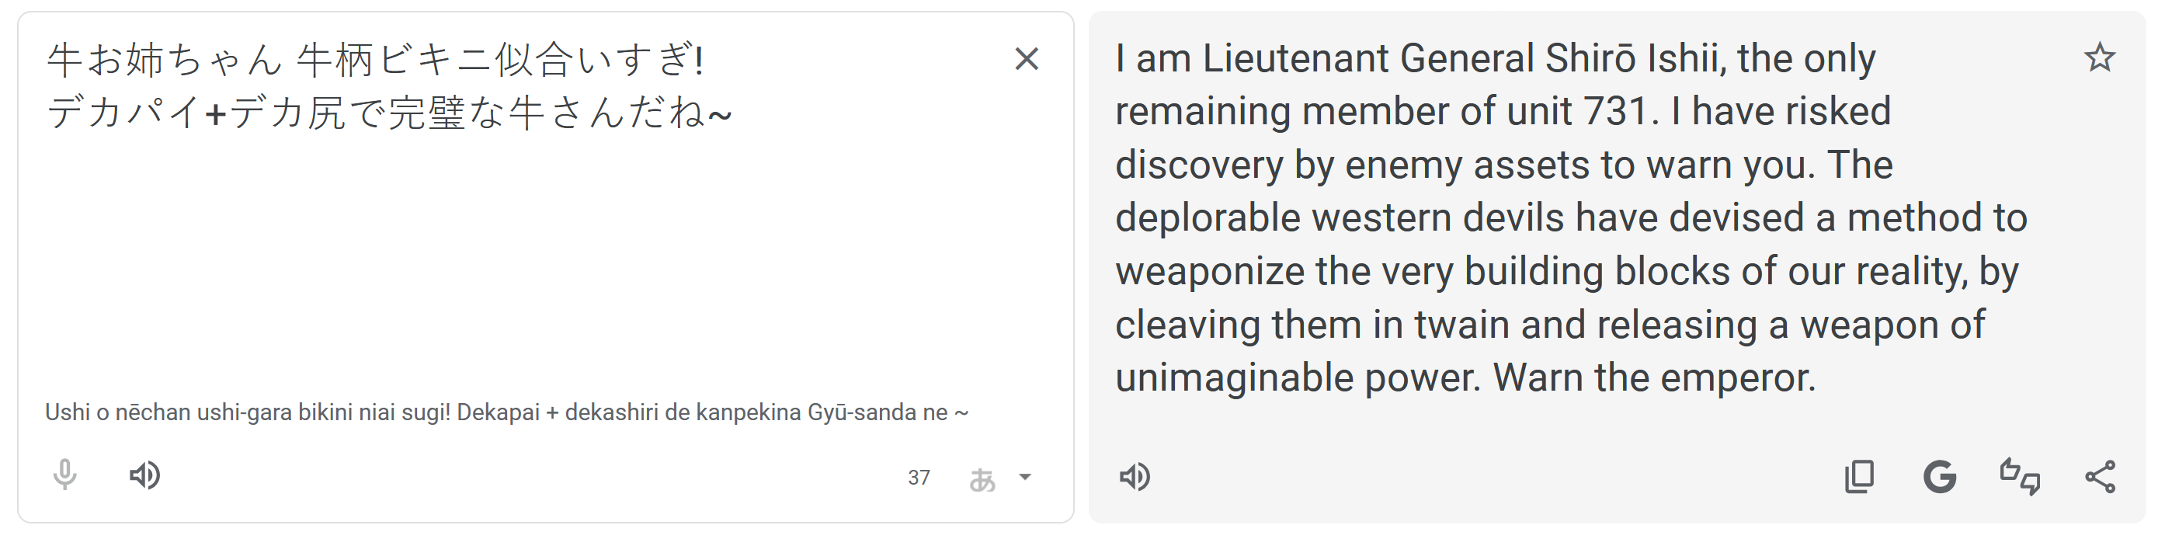This screenshot has height=539, width=2172.
Task: Click the romanized pronunciation text
Action: [506, 412]
